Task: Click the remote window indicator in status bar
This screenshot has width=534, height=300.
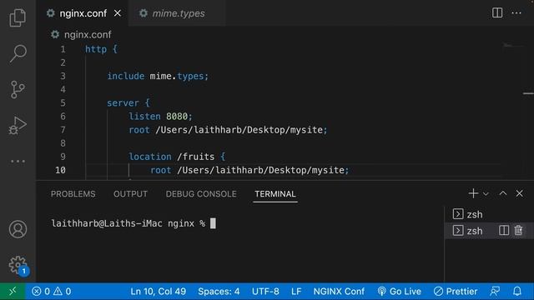Action: [13, 291]
